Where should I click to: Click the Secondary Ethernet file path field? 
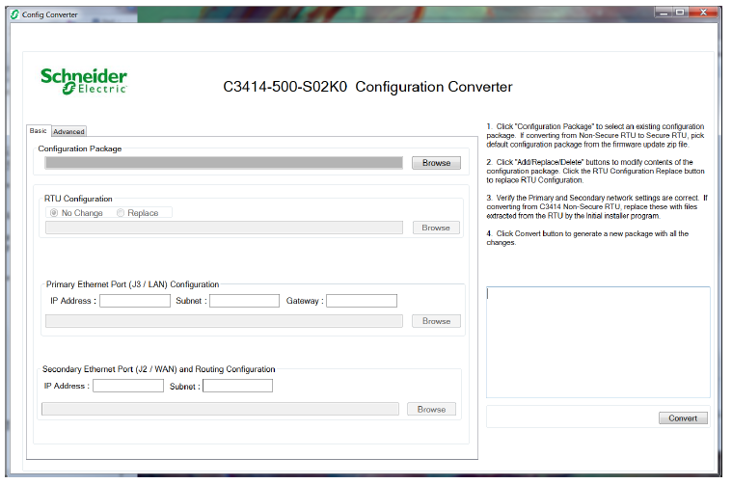tap(220, 410)
